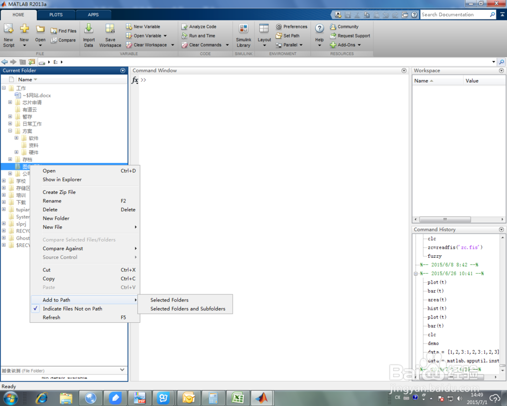
Task: Expand the Open Variable dropdown arrow
Action: point(165,36)
